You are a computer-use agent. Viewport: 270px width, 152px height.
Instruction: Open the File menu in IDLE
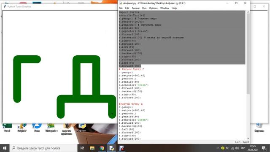pyautogui.click(x=121, y=8)
